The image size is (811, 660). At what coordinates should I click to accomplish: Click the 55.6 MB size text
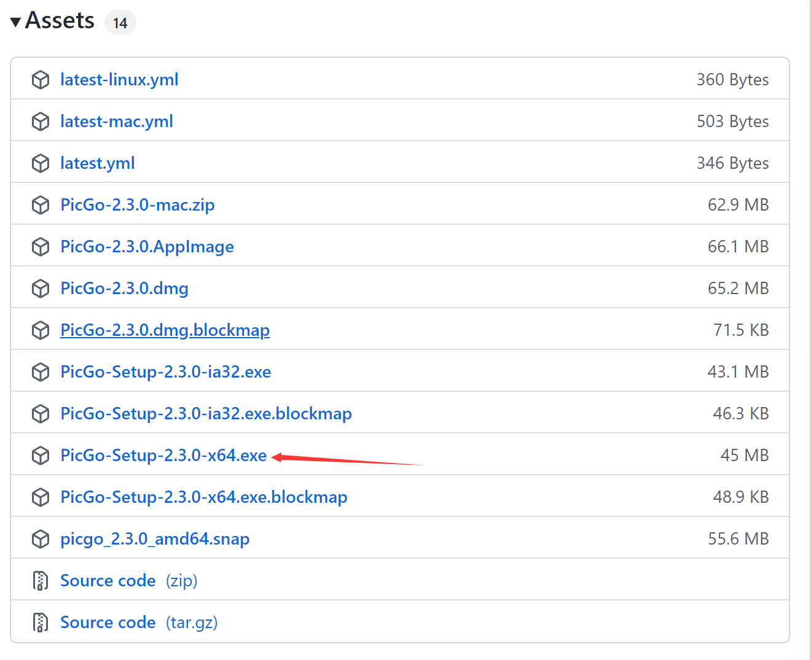click(x=738, y=539)
